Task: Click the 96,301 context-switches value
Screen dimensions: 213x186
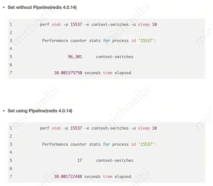Action: coord(75,57)
